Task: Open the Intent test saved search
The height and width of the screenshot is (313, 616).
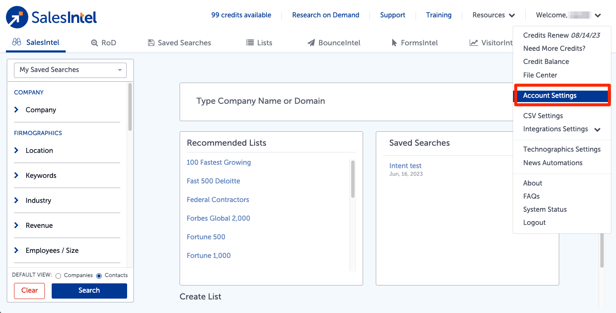Action: pyautogui.click(x=405, y=166)
